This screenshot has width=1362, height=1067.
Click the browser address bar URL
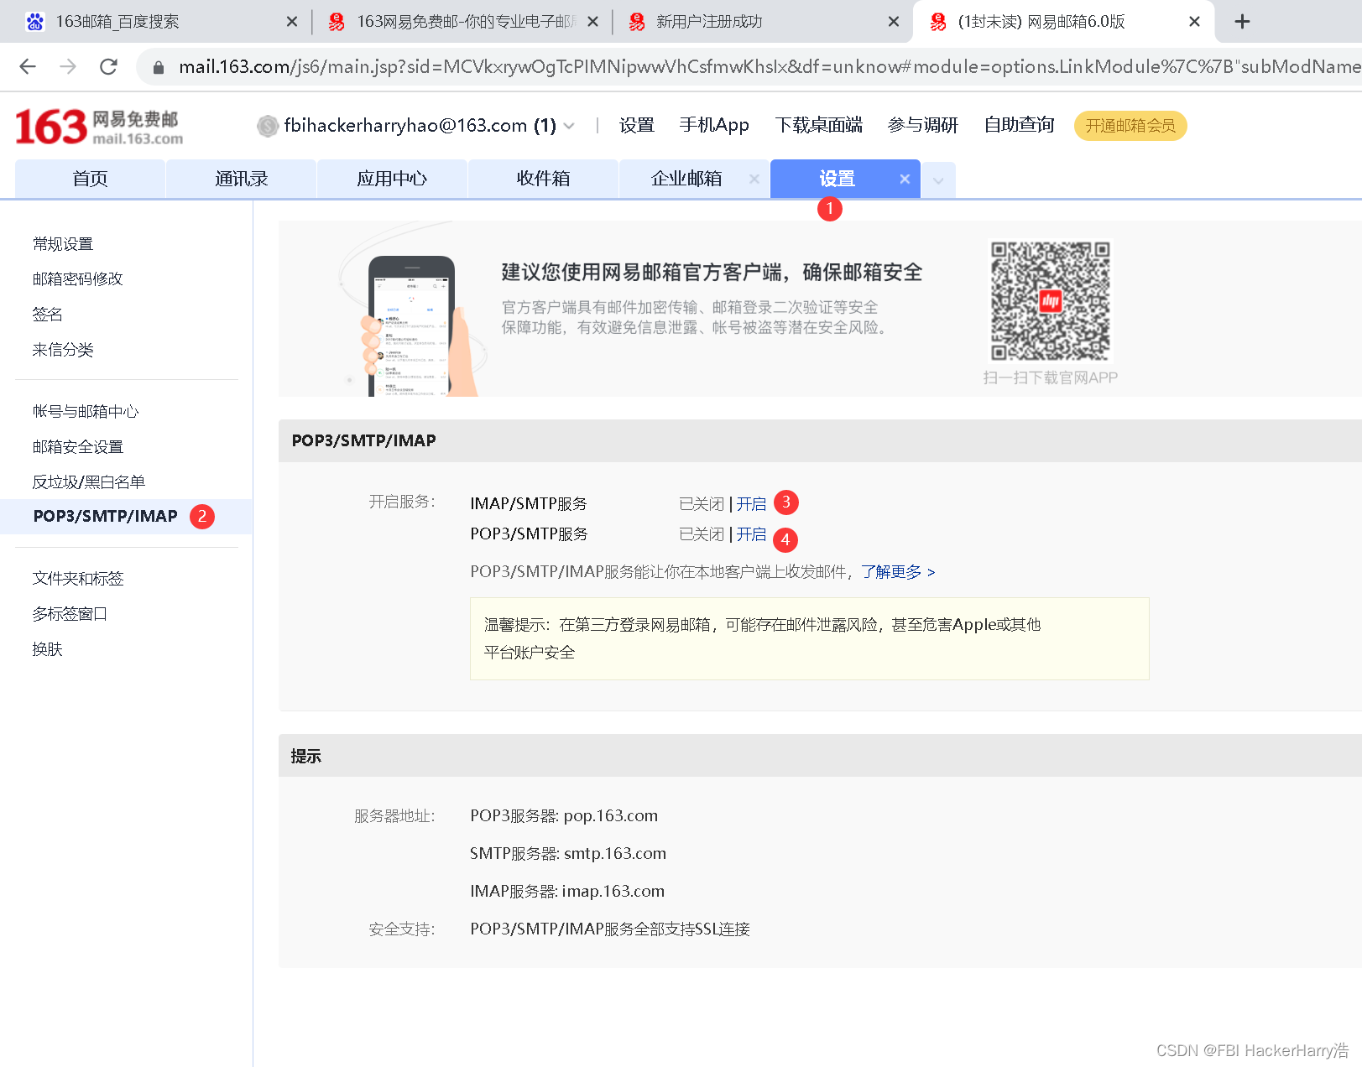pos(768,66)
